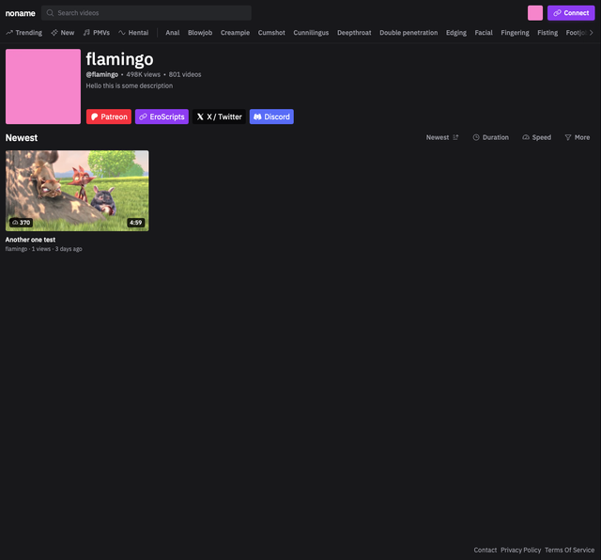Choose the Facial category

[484, 33]
